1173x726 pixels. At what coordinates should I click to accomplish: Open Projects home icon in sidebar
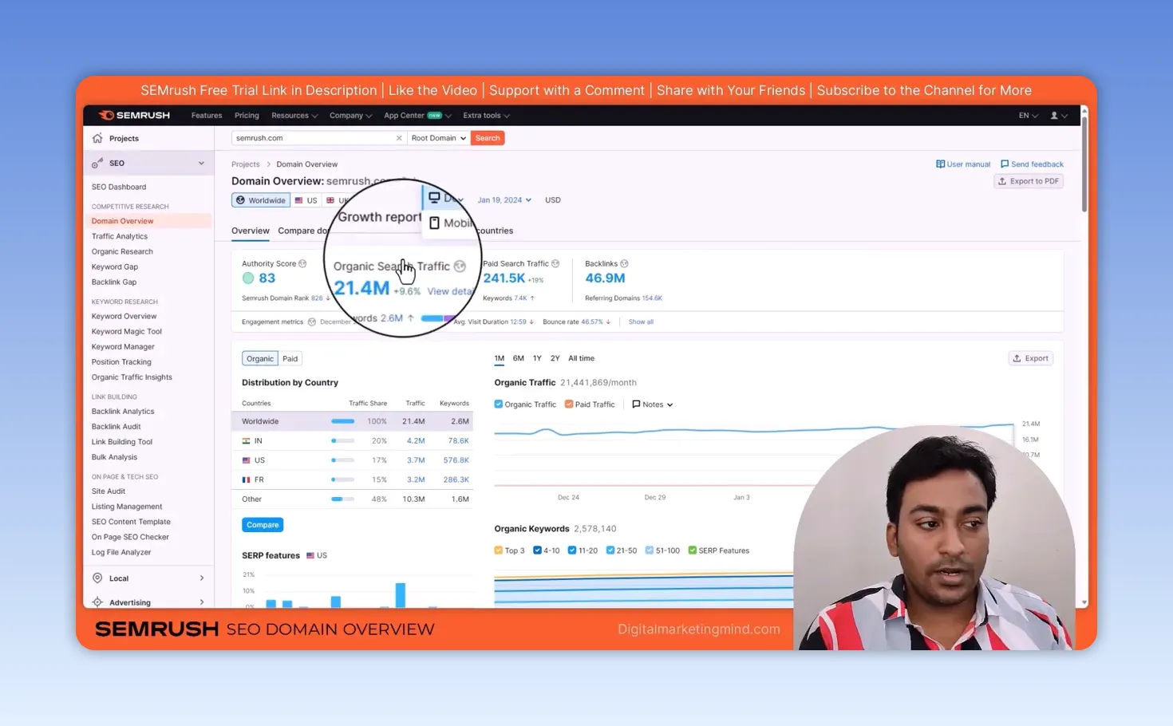97,138
